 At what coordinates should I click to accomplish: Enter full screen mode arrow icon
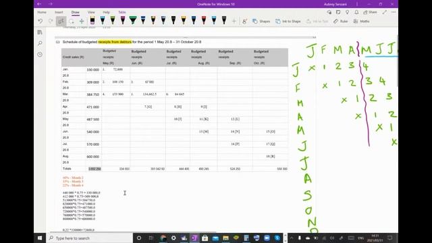[x=385, y=12]
